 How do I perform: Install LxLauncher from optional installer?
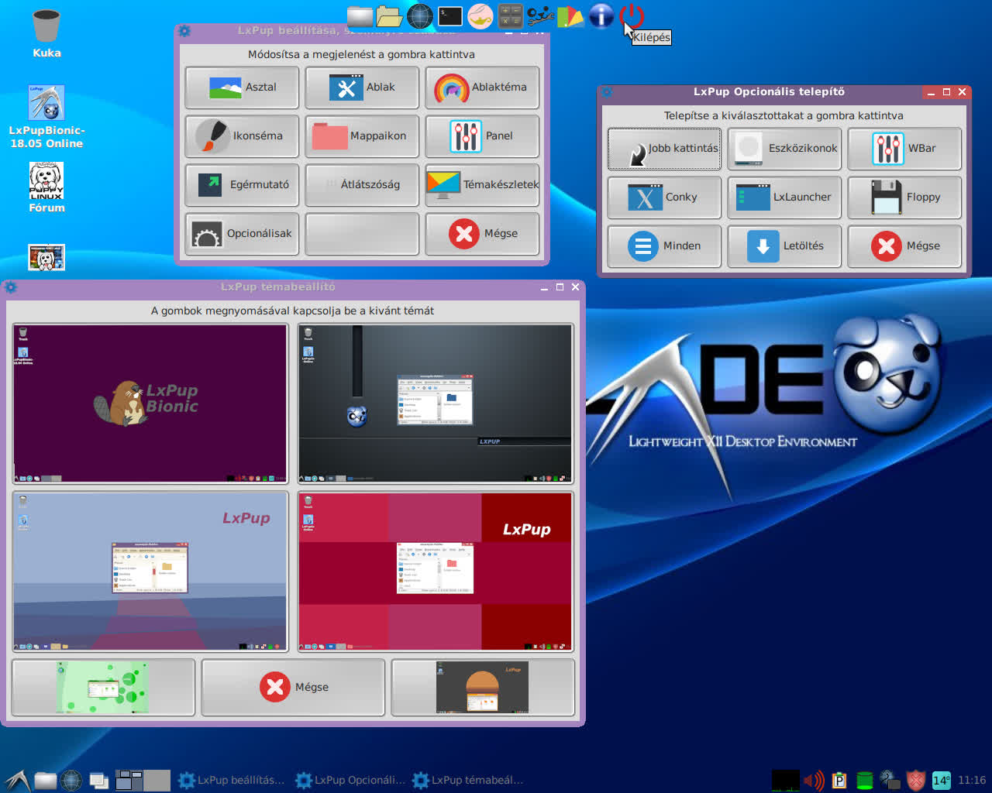click(x=784, y=197)
